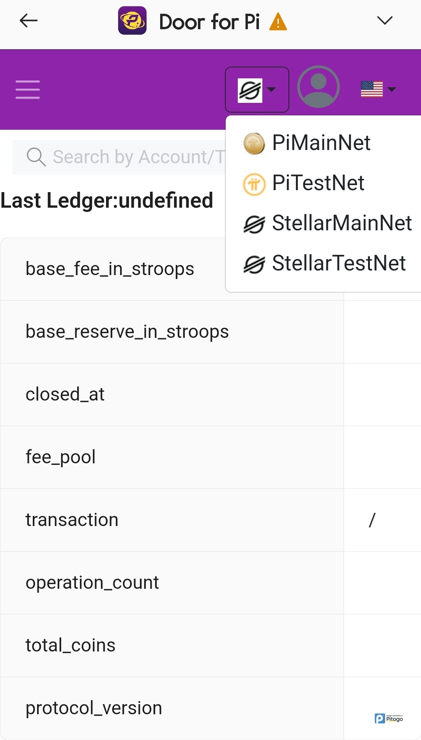Switch to StellarMainNet network
This screenshot has height=740, width=421.
(x=341, y=223)
